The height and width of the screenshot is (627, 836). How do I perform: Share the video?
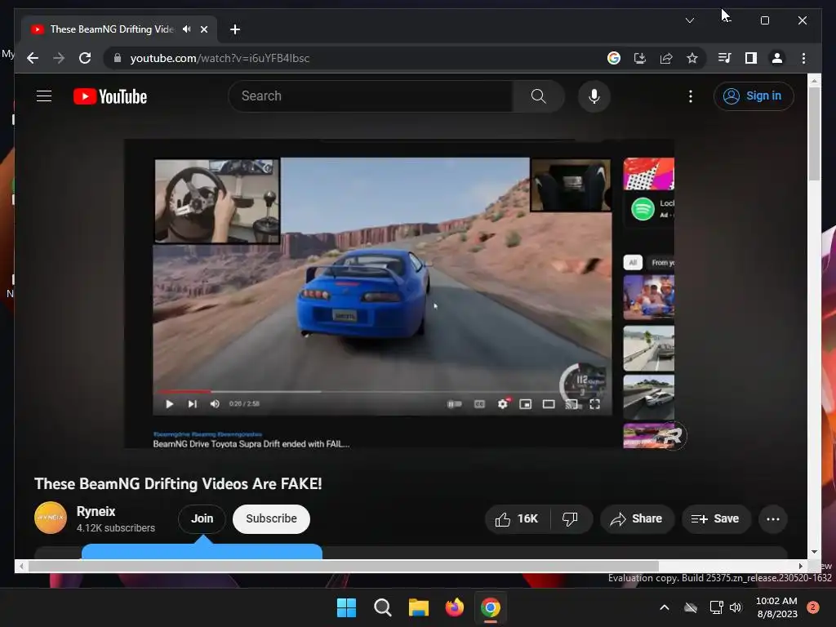coord(637,518)
